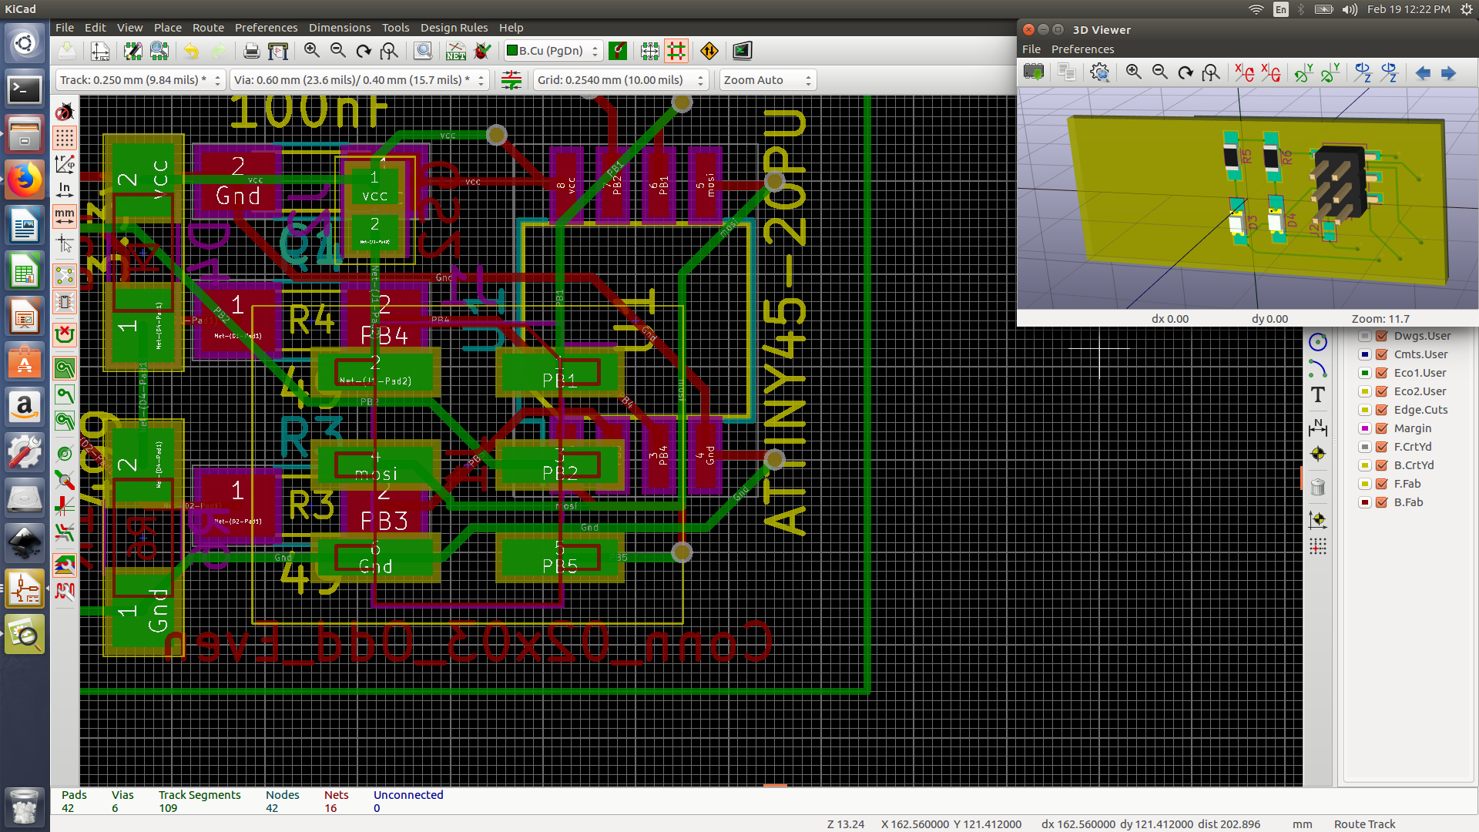Open the Design Rules menu
The height and width of the screenshot is (832, 1479).
[454, 28]
